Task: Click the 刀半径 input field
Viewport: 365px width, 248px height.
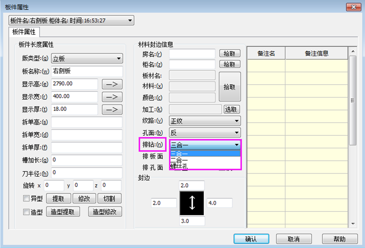Action: click(87, 173)
